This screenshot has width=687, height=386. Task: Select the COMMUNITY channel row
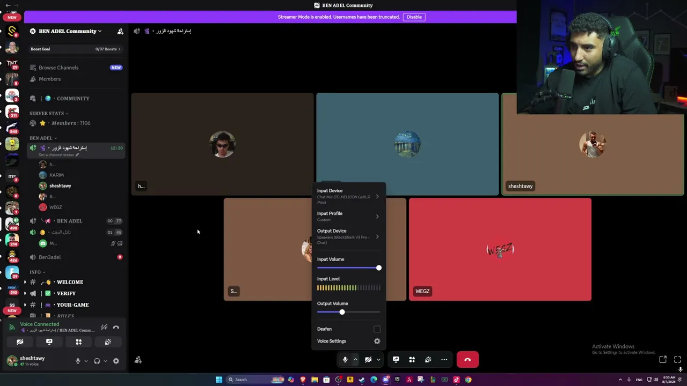coord(76,99)
